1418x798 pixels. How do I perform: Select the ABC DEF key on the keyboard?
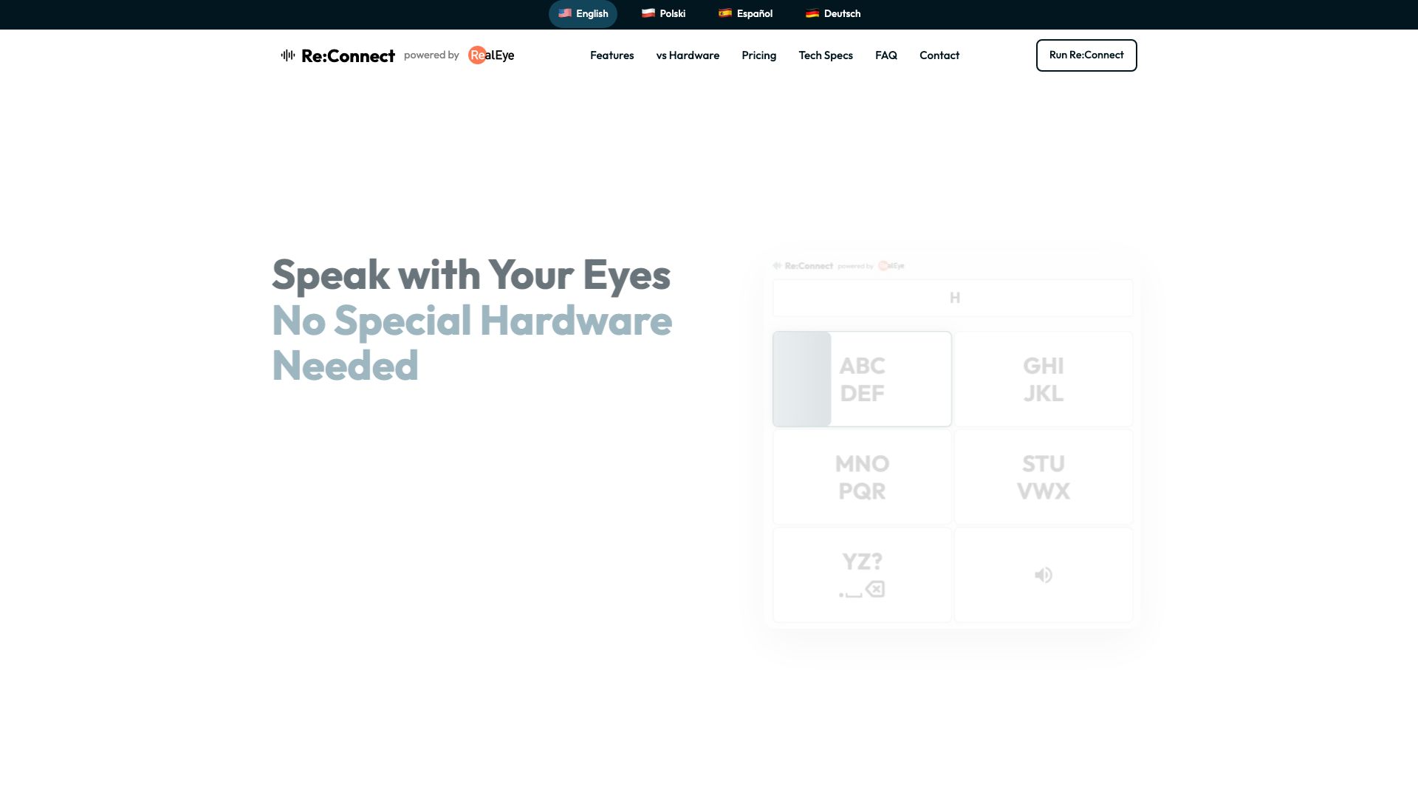[x=862, y=378]
